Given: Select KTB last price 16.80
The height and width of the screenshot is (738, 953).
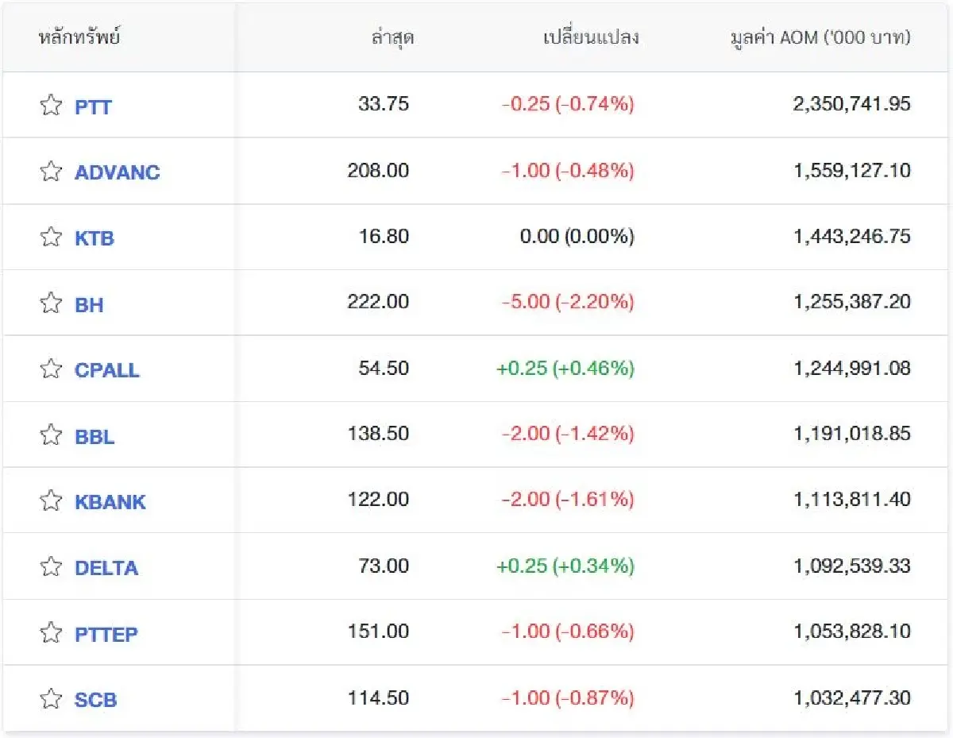Looking at the screenshot, I should click(384, 236).
